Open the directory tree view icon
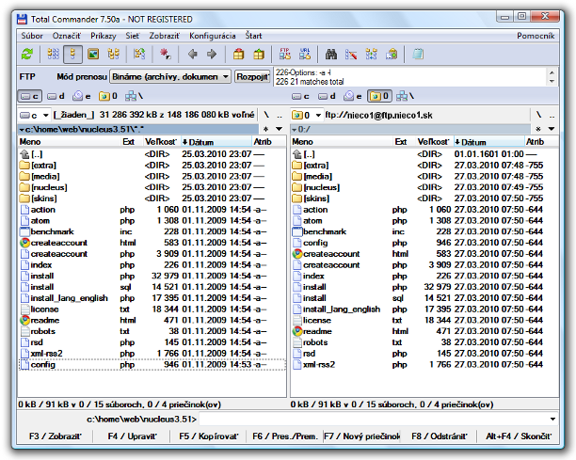Viewport: 576px width, 460px height. pos(113,55)
